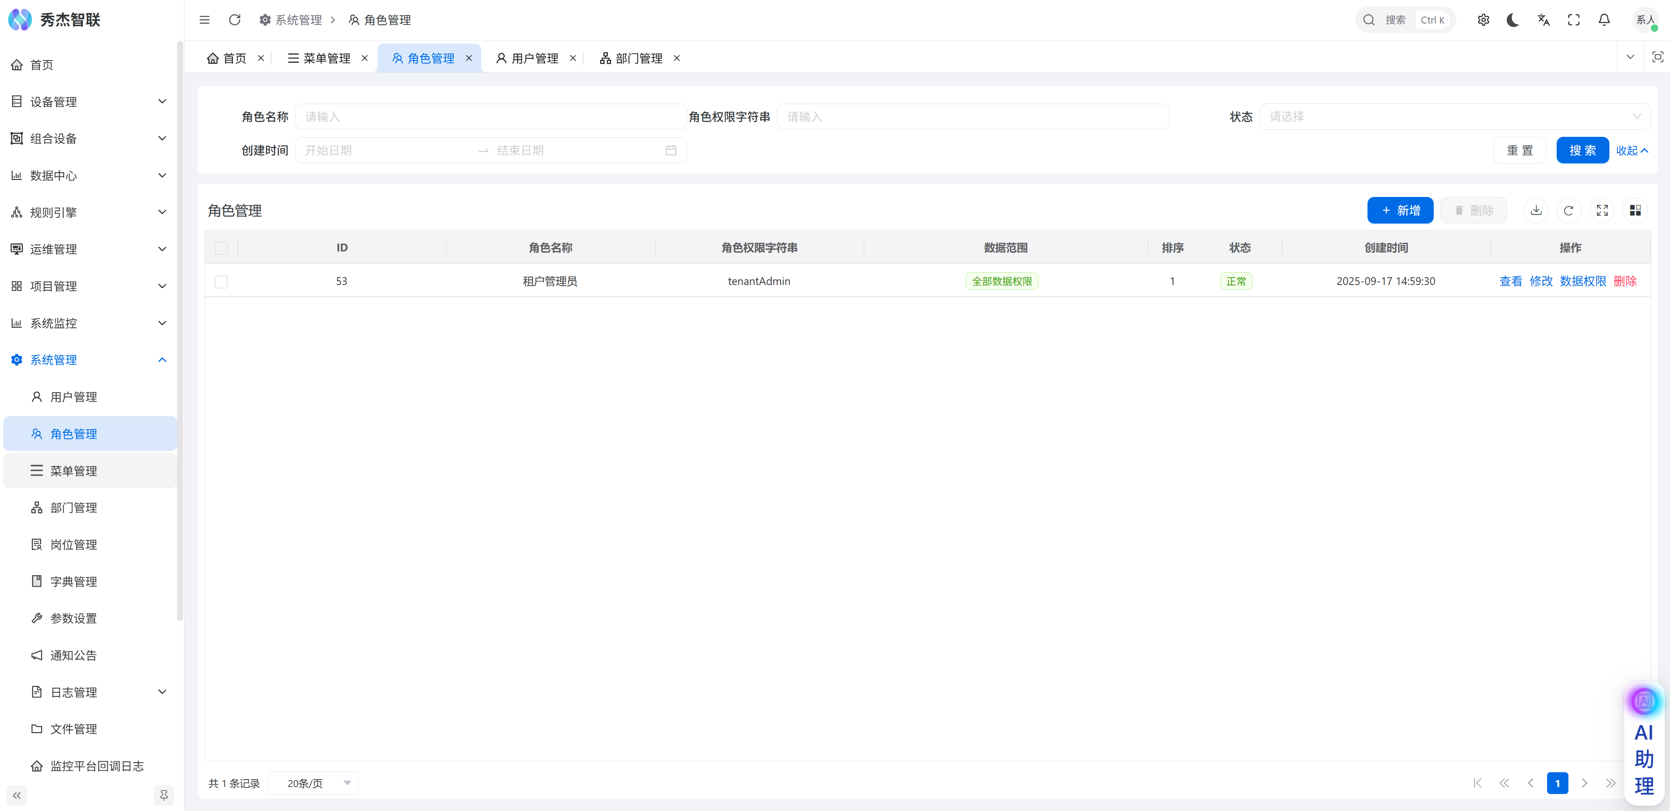
Task: Open 部门管理 in the sidebar
Action: coord(73,508)
